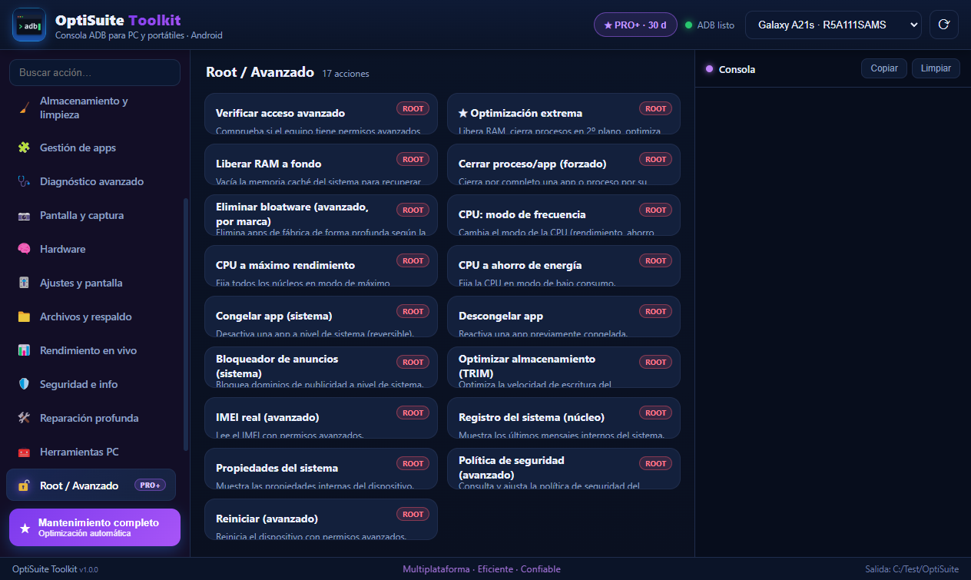The width and height of the screenshot is (971, 580).
Task: Run Mantenimiento completo optimization
Action: pos(94,528)
